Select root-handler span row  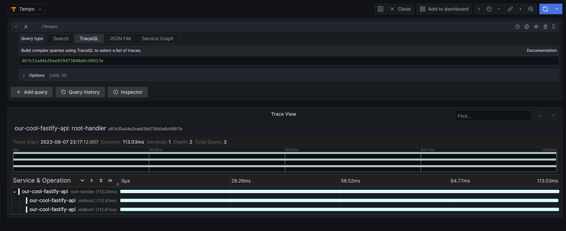pyautogui.click(x=69, y=191)
